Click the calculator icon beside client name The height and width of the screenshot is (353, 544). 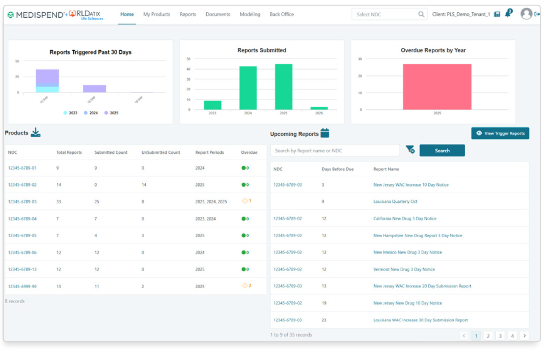(x=497, y=14)
